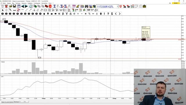Open the client code 117230R1QTL dropdown
186x105 pixels.
[x=117, y=6]
